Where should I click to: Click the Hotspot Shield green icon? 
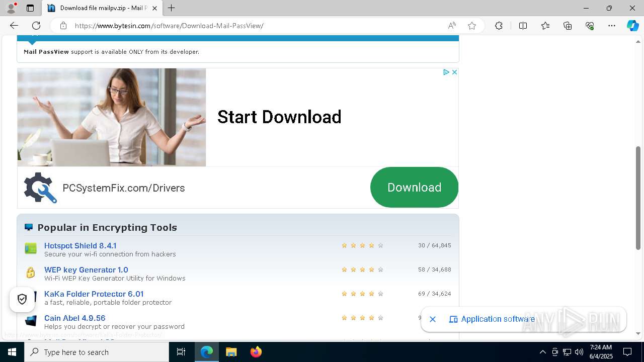click(x=31, y=248)
